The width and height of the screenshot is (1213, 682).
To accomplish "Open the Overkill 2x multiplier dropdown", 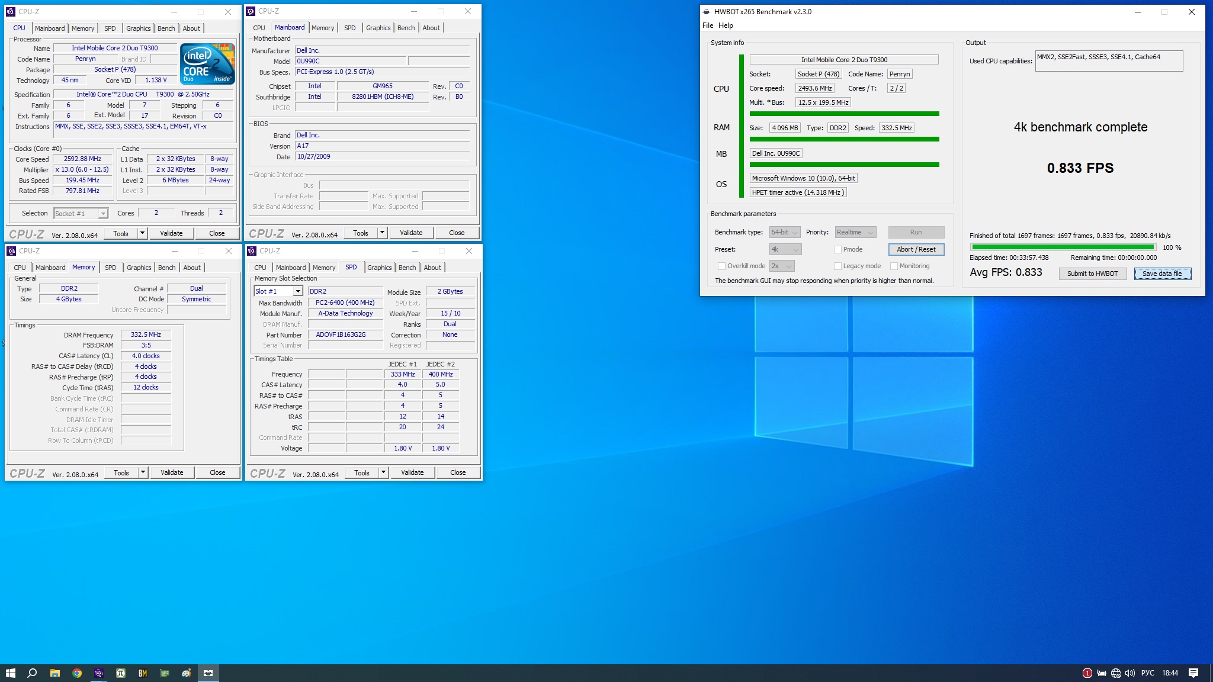I will [x=782, y=266].
